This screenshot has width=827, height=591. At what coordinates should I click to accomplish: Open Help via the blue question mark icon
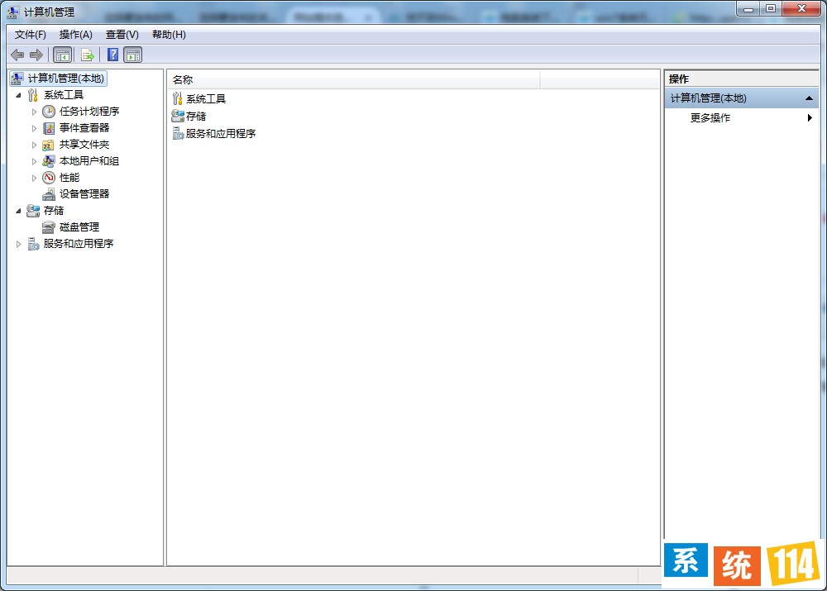coord(112,55)
